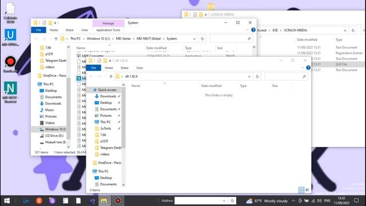The width and height of the screenshot is (366, 206).
Task: Open Music in System window sidebar
Action: coord(47,110)
